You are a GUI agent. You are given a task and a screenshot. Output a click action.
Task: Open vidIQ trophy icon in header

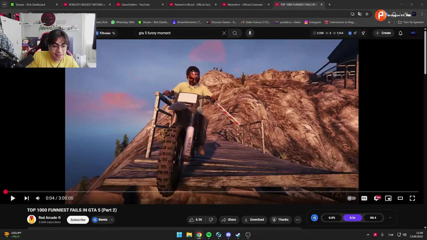click(363, 33)
